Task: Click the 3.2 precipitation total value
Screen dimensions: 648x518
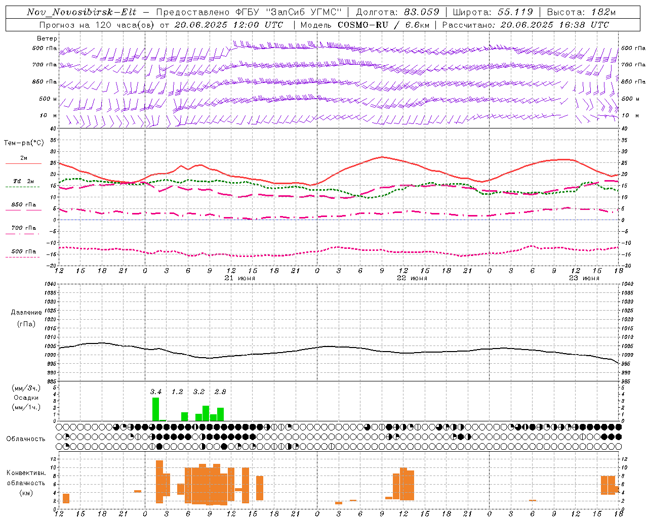Action: pos(199,392)
